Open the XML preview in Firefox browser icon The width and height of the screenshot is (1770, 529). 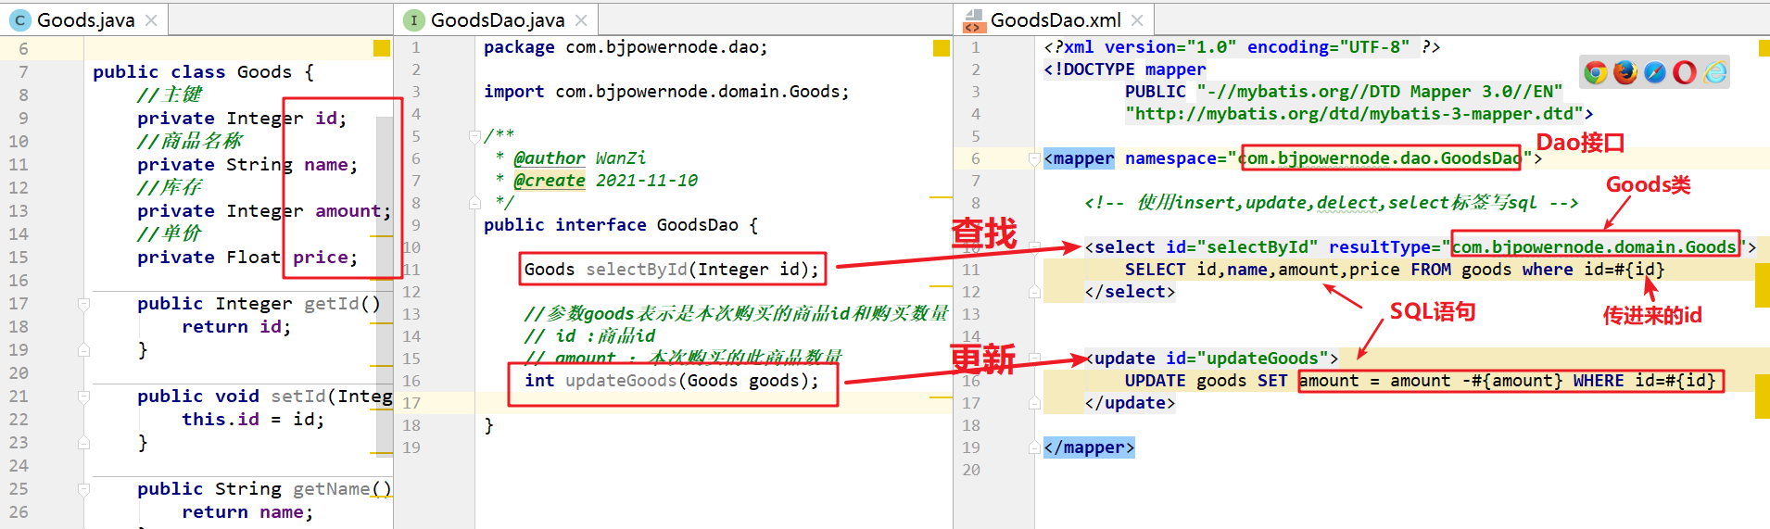1625,72
